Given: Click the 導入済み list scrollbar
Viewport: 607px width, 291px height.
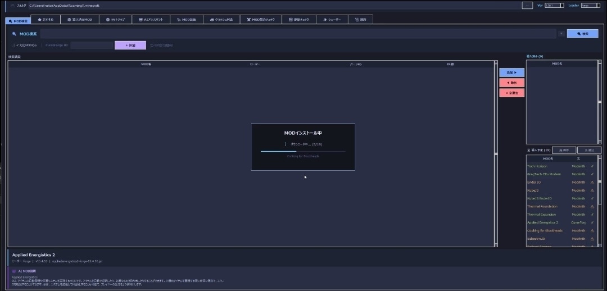Looking at the screenshot, I should (x=599, y=102).
